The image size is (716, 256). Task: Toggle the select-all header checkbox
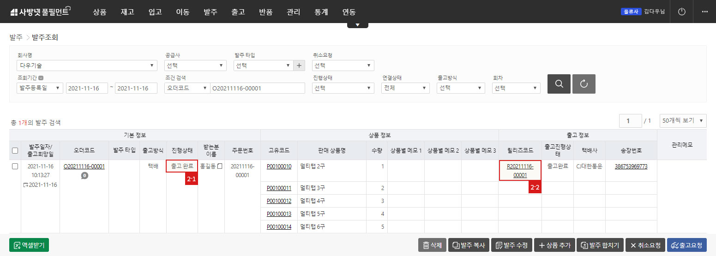tap(15, 150)
